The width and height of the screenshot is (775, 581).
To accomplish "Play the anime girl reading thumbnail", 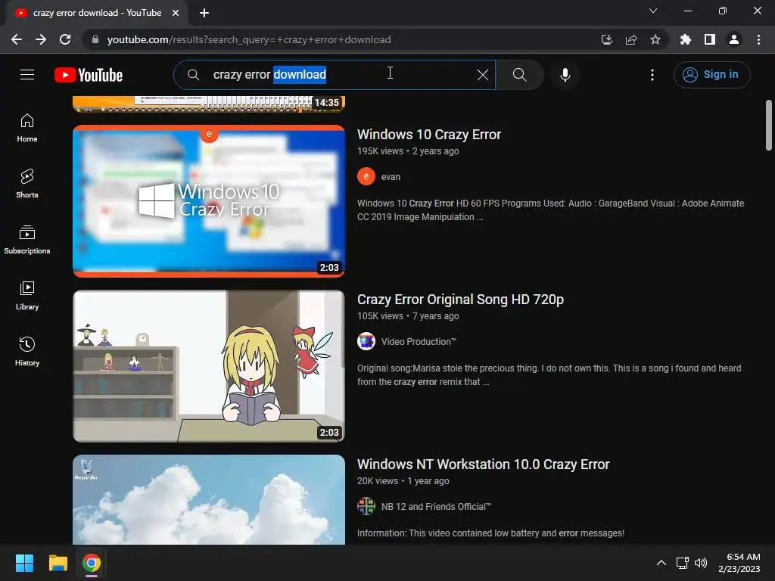I will pos(209,366).
